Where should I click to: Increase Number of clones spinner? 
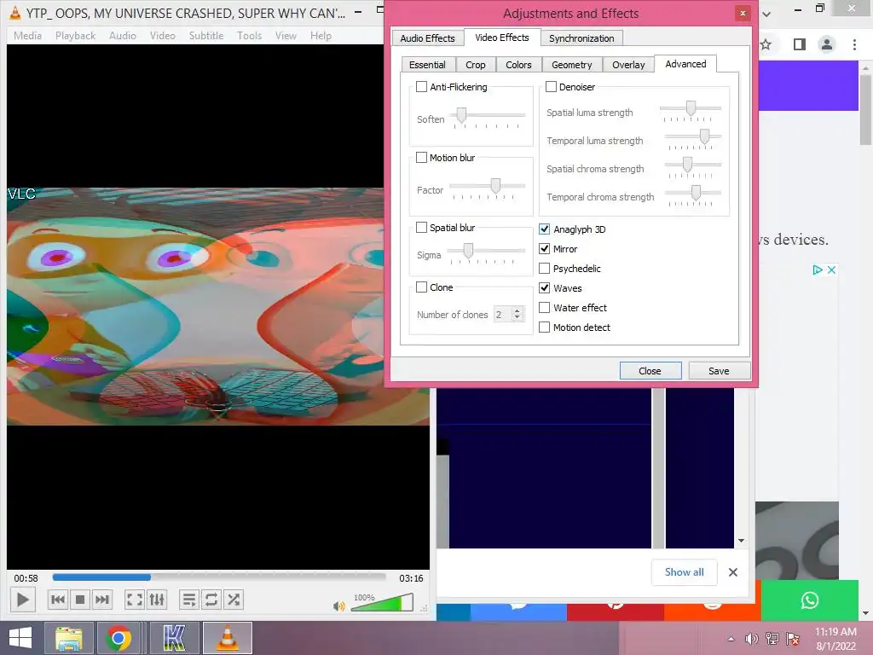[517, 310]
